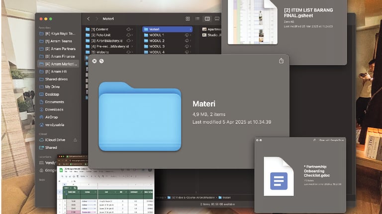
Task: Click Sheets logo in spreadsheet window
Action: point(61,170)
